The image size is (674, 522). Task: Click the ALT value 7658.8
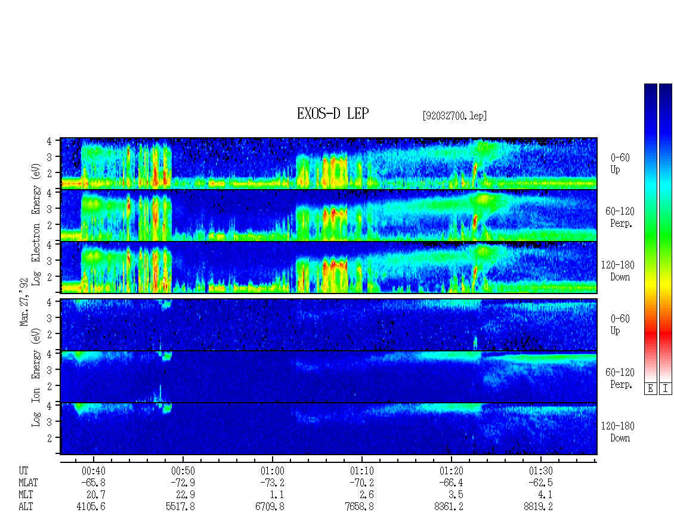359,507
